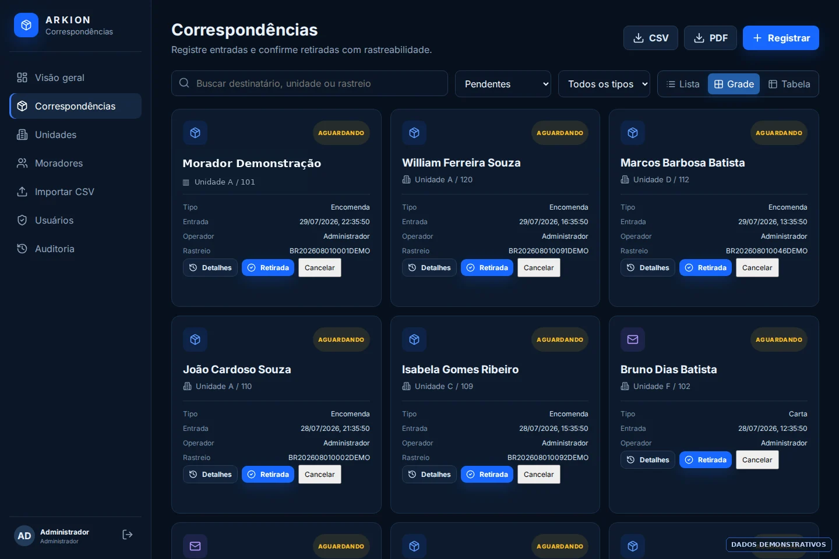Open Moradores sidebar item
The height and width of the screenshot is (559, 839).
(76, 163)
